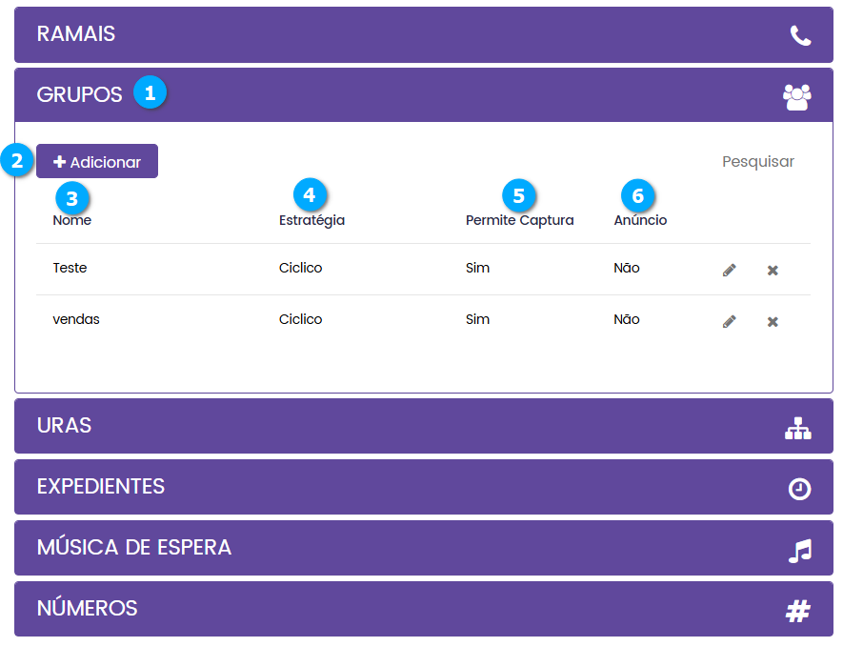Click the clock icon in Expedientes header
843x646 pixels.
coord(799,489)
